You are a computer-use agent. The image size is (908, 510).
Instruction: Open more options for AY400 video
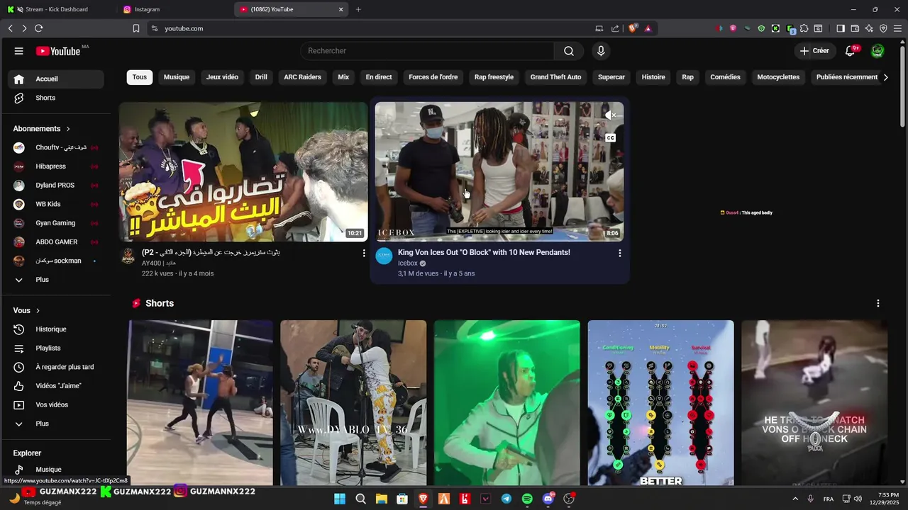click(x=364, y=253)
